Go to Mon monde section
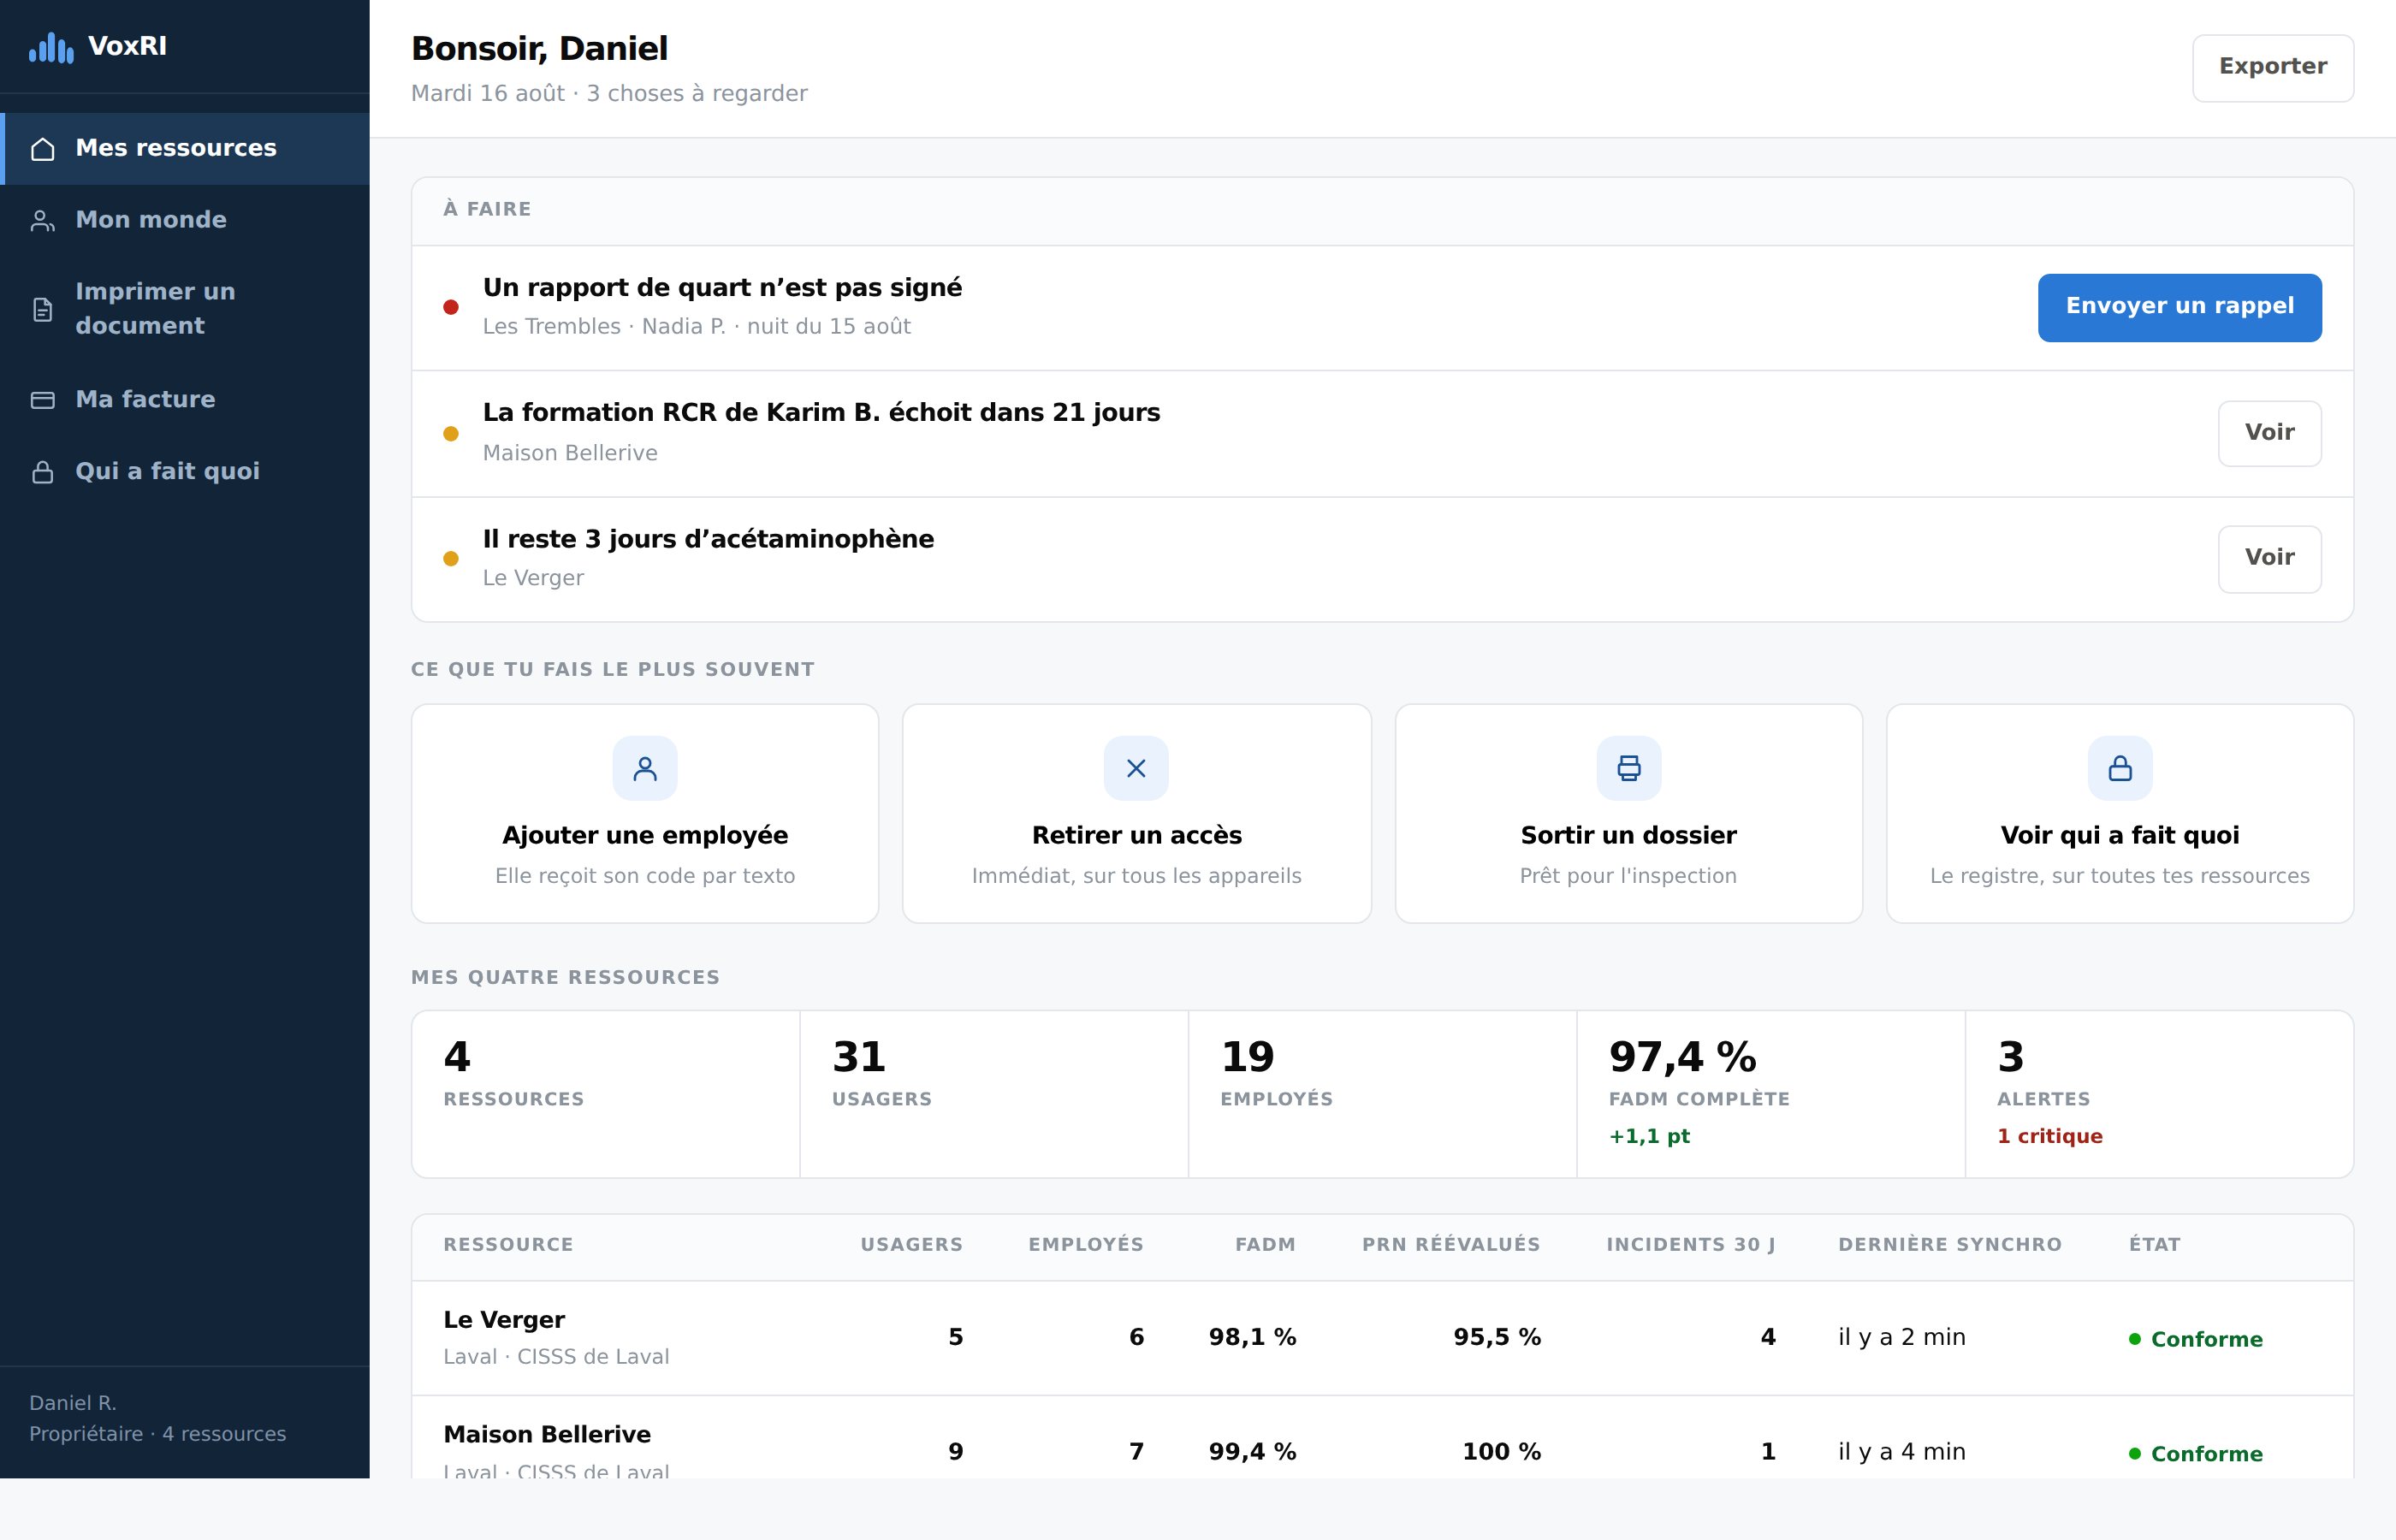Screen dimensions: 2396x1540 click(x=185, y=220)
